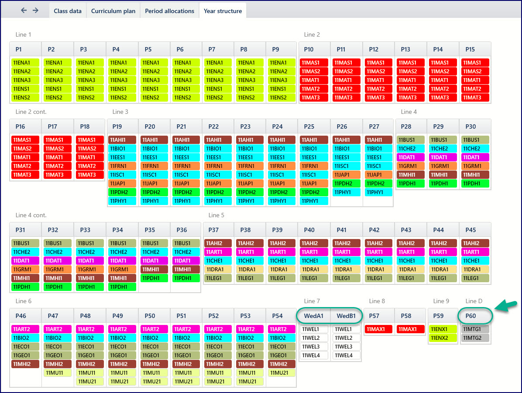Select the Period allocations tab

[169, 11]
